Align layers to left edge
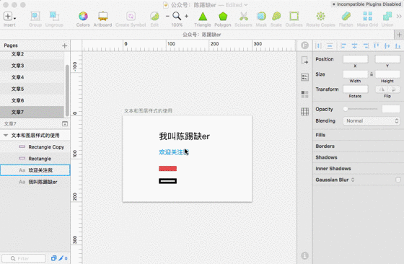The image size is (404, 264). pyautogui.click(x=343, y=46)
